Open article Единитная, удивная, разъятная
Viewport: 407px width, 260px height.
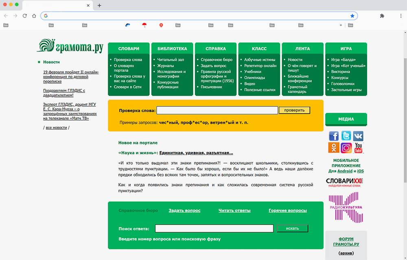(196, 153)
